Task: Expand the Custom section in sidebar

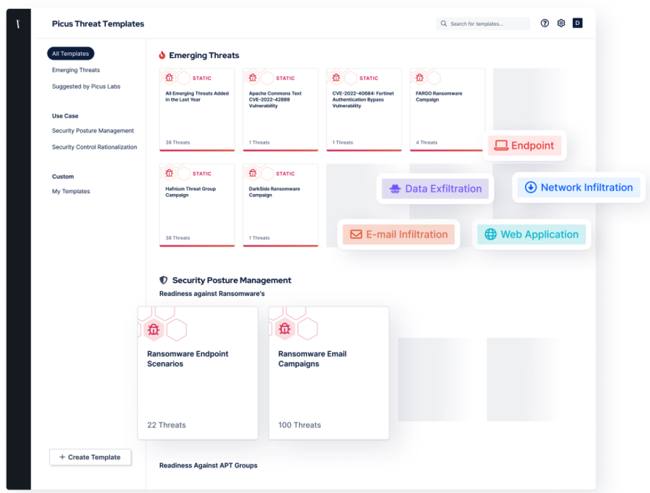Action: pos(62,176)
